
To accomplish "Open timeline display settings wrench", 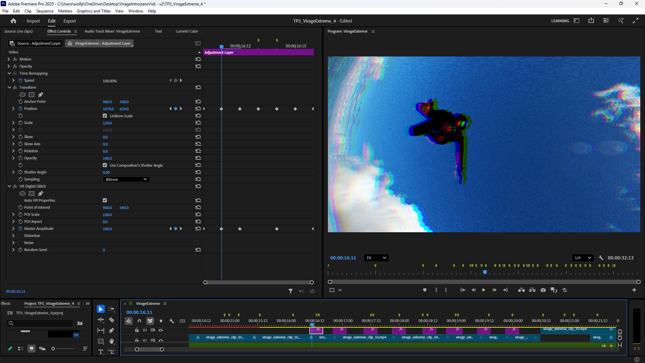I will (172, 321).
